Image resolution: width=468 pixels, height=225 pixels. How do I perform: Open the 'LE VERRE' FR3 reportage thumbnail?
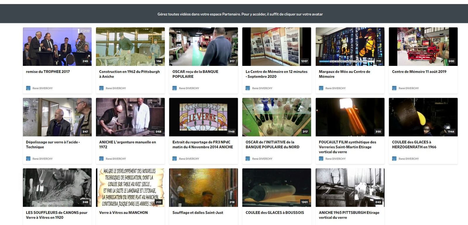(203, 117)
